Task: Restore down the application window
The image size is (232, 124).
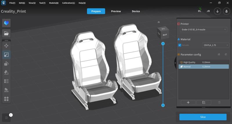Action: point(219,3)
